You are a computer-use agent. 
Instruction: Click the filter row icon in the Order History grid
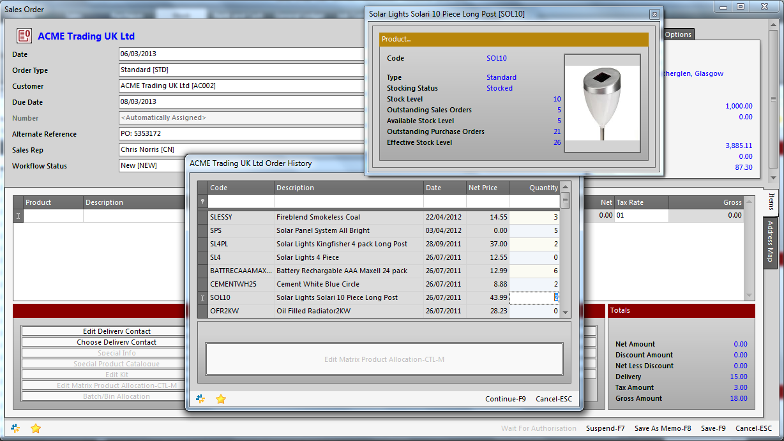(203, 201)
